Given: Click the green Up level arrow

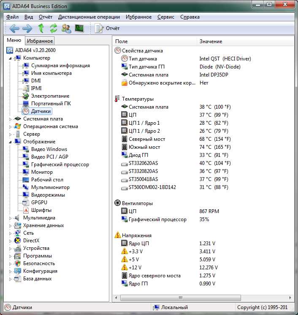Looking at the screenshot, I should click(x=41, y=28).
